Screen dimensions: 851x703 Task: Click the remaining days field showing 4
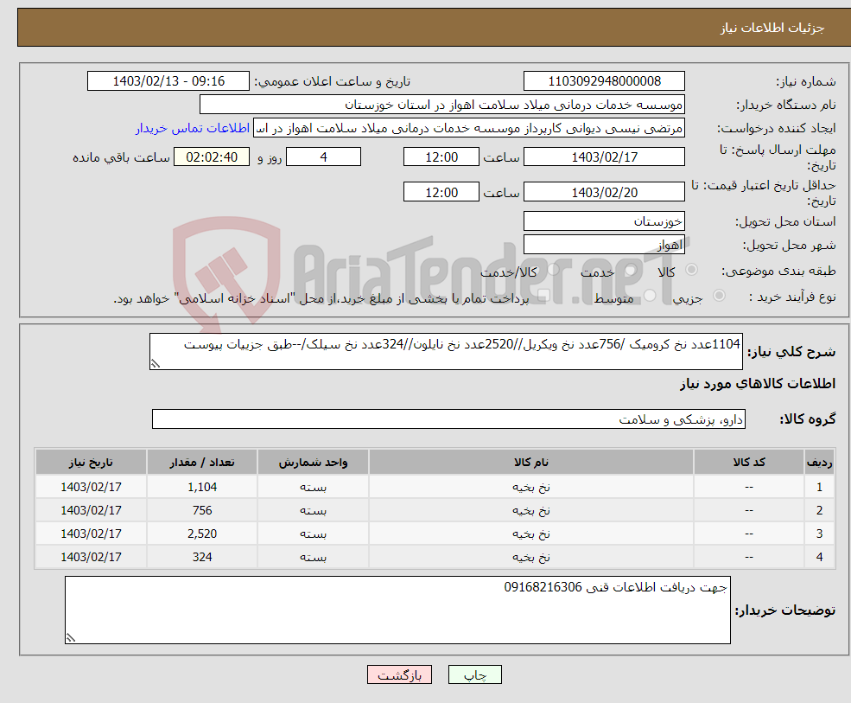pos(323,157)
